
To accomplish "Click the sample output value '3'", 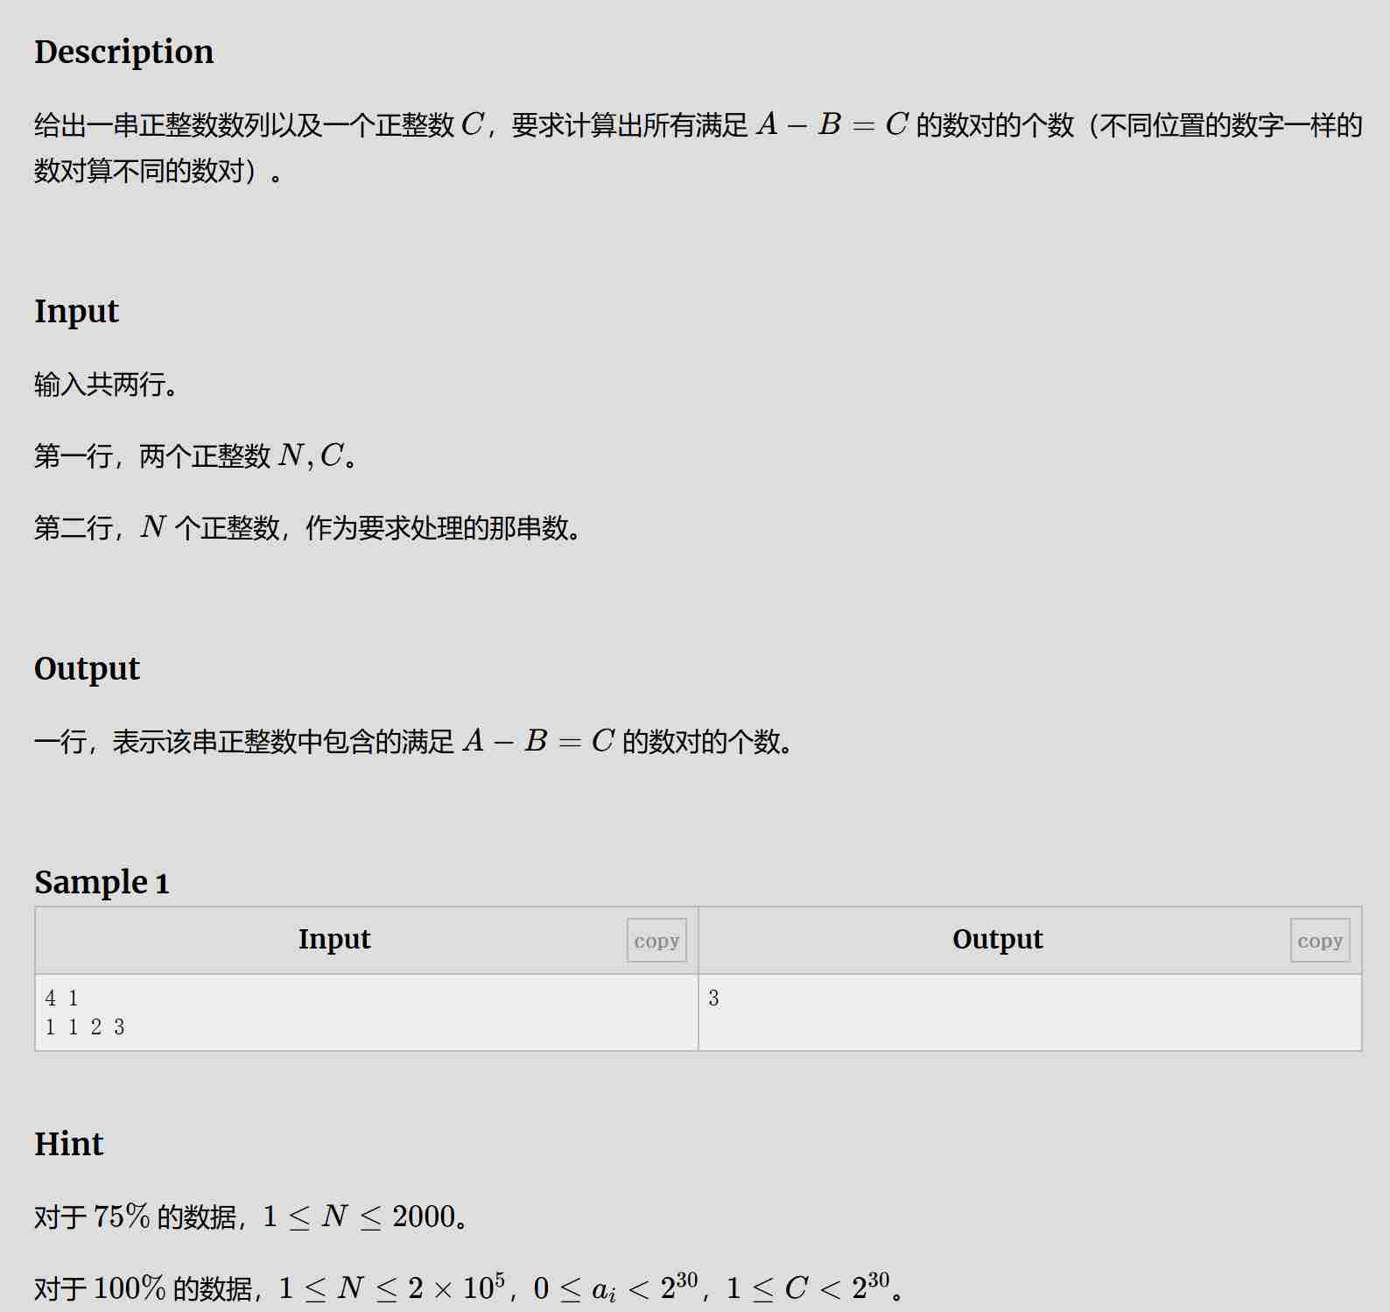I will click(713, 998).
